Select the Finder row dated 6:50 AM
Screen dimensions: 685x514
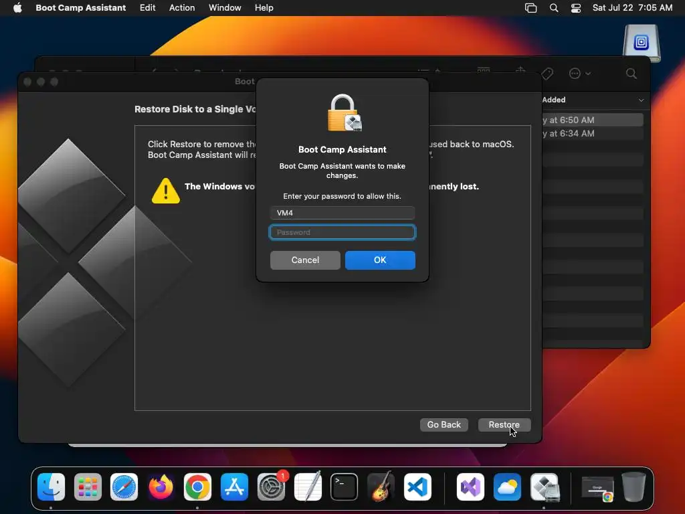tap(593, 120)
